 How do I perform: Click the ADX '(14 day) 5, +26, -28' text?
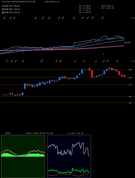[x=75, y=133]
